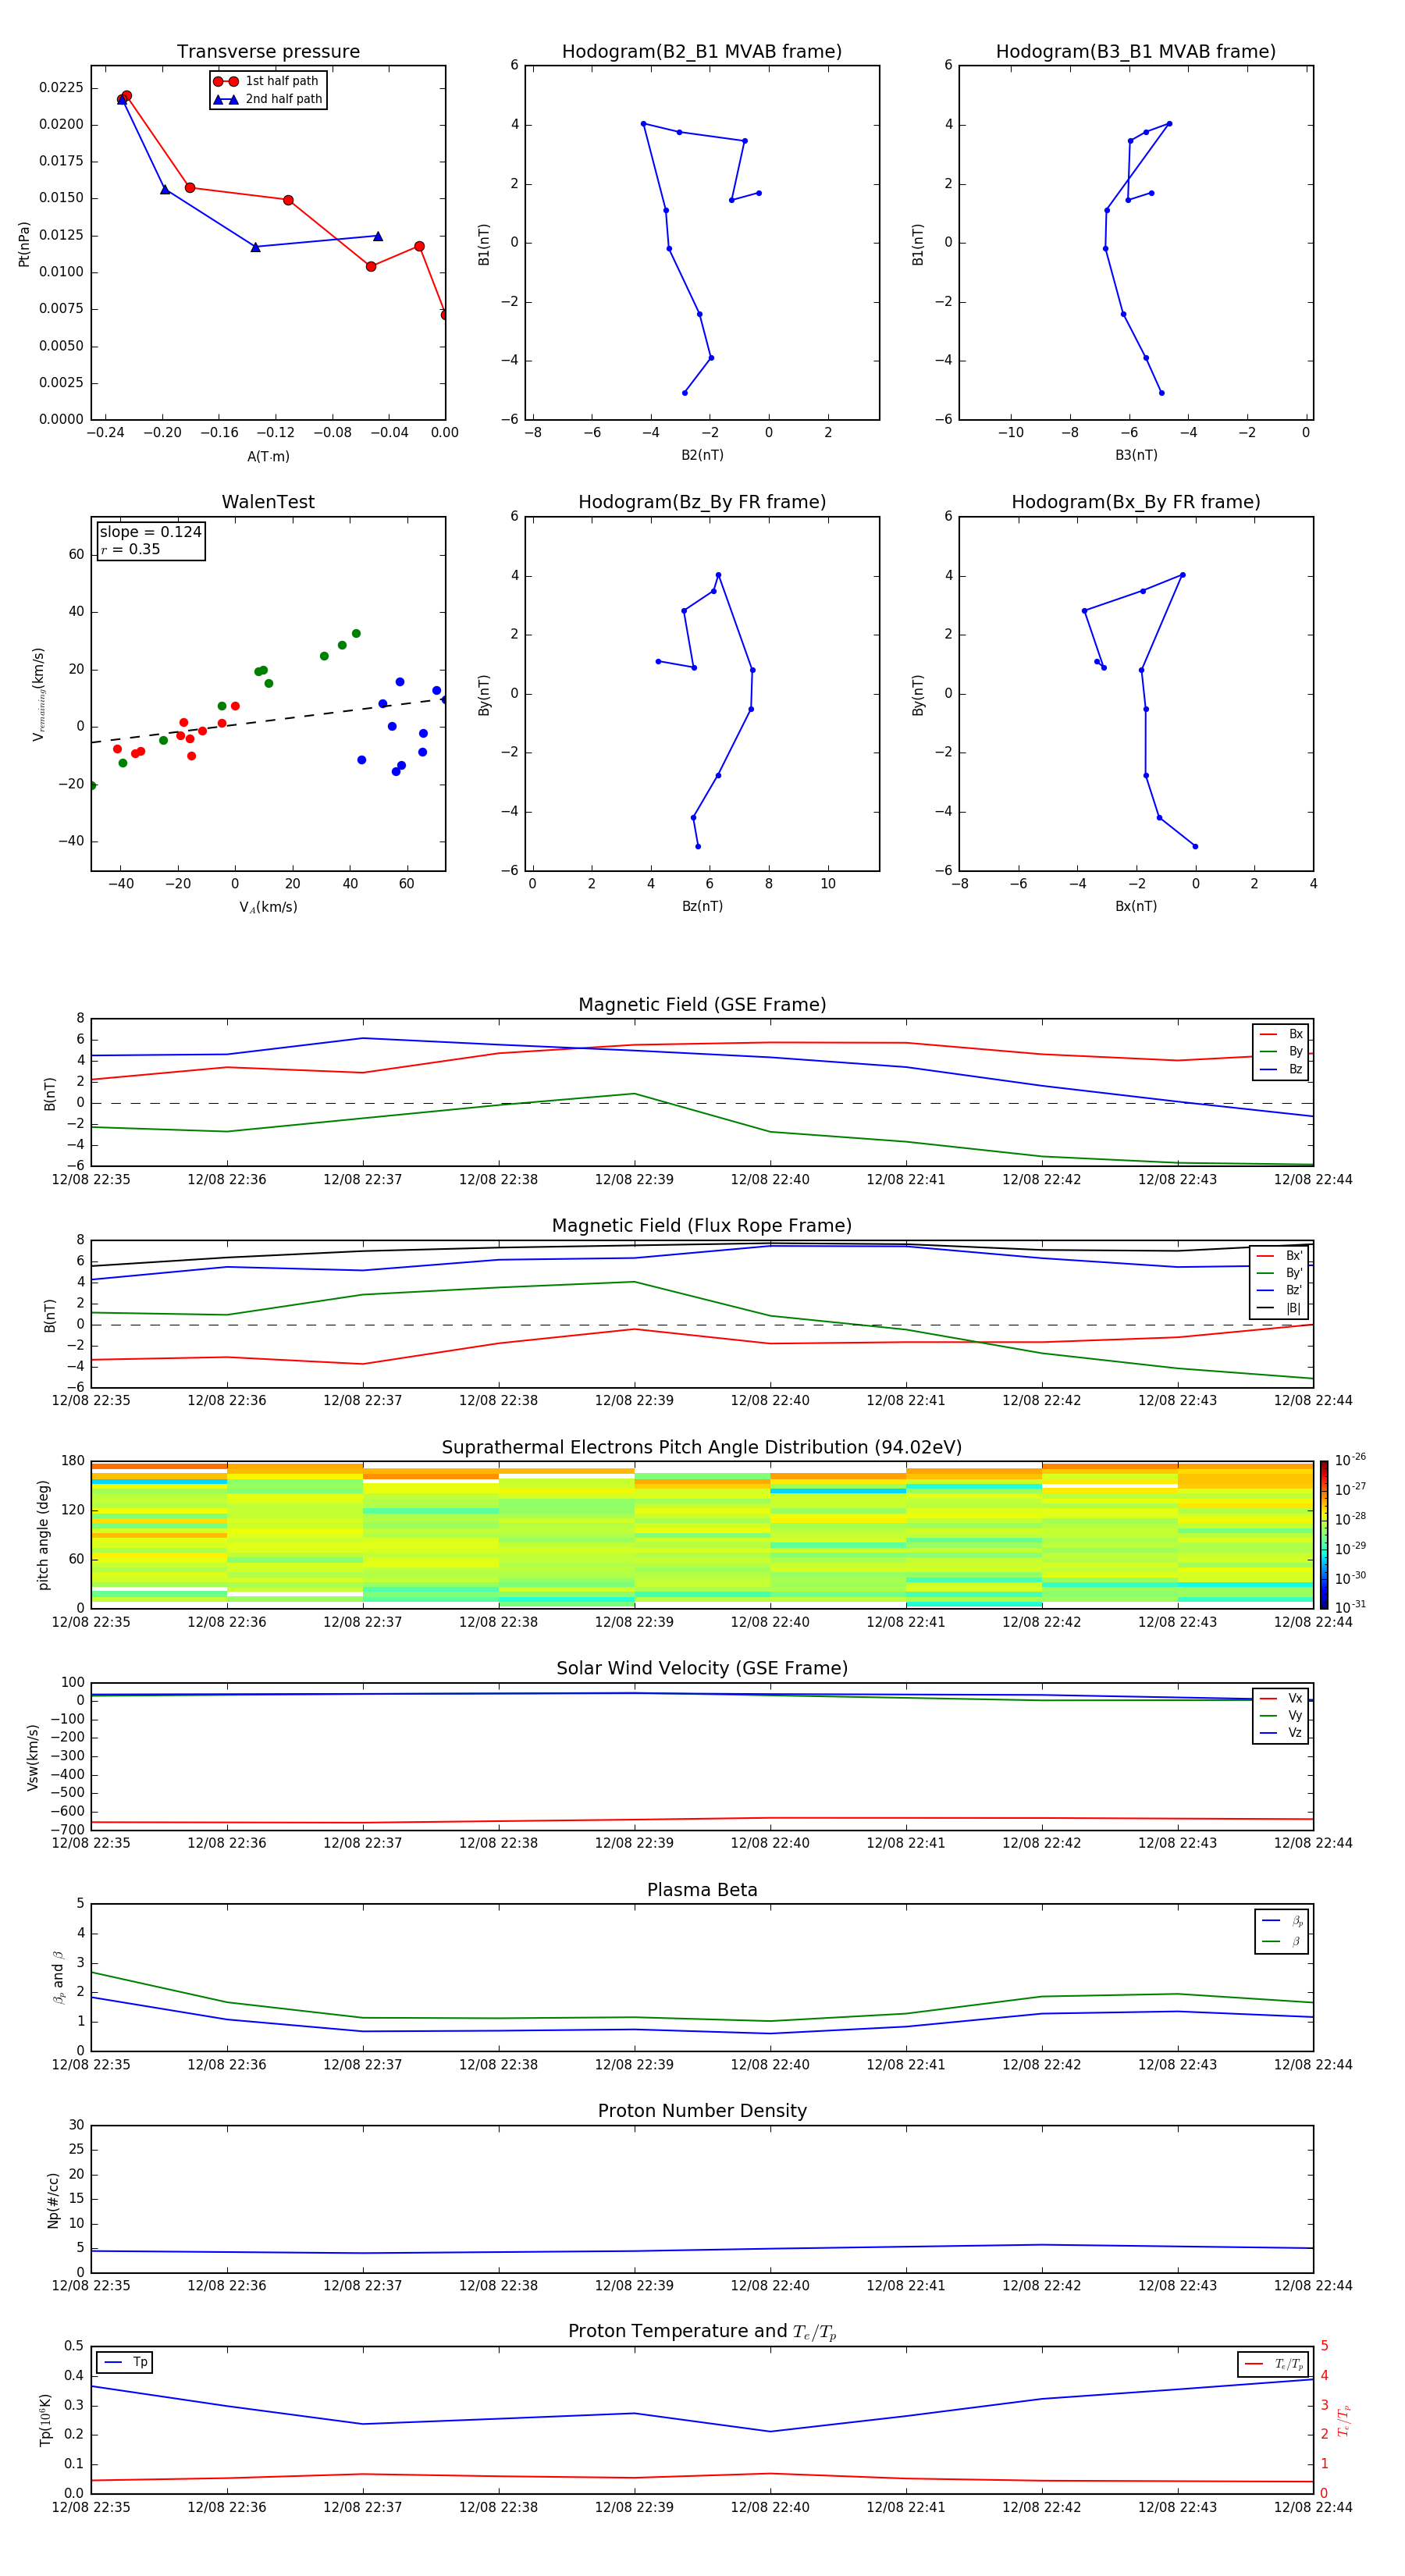Click the pitch angle color bar

(x=1324, y=1534)
